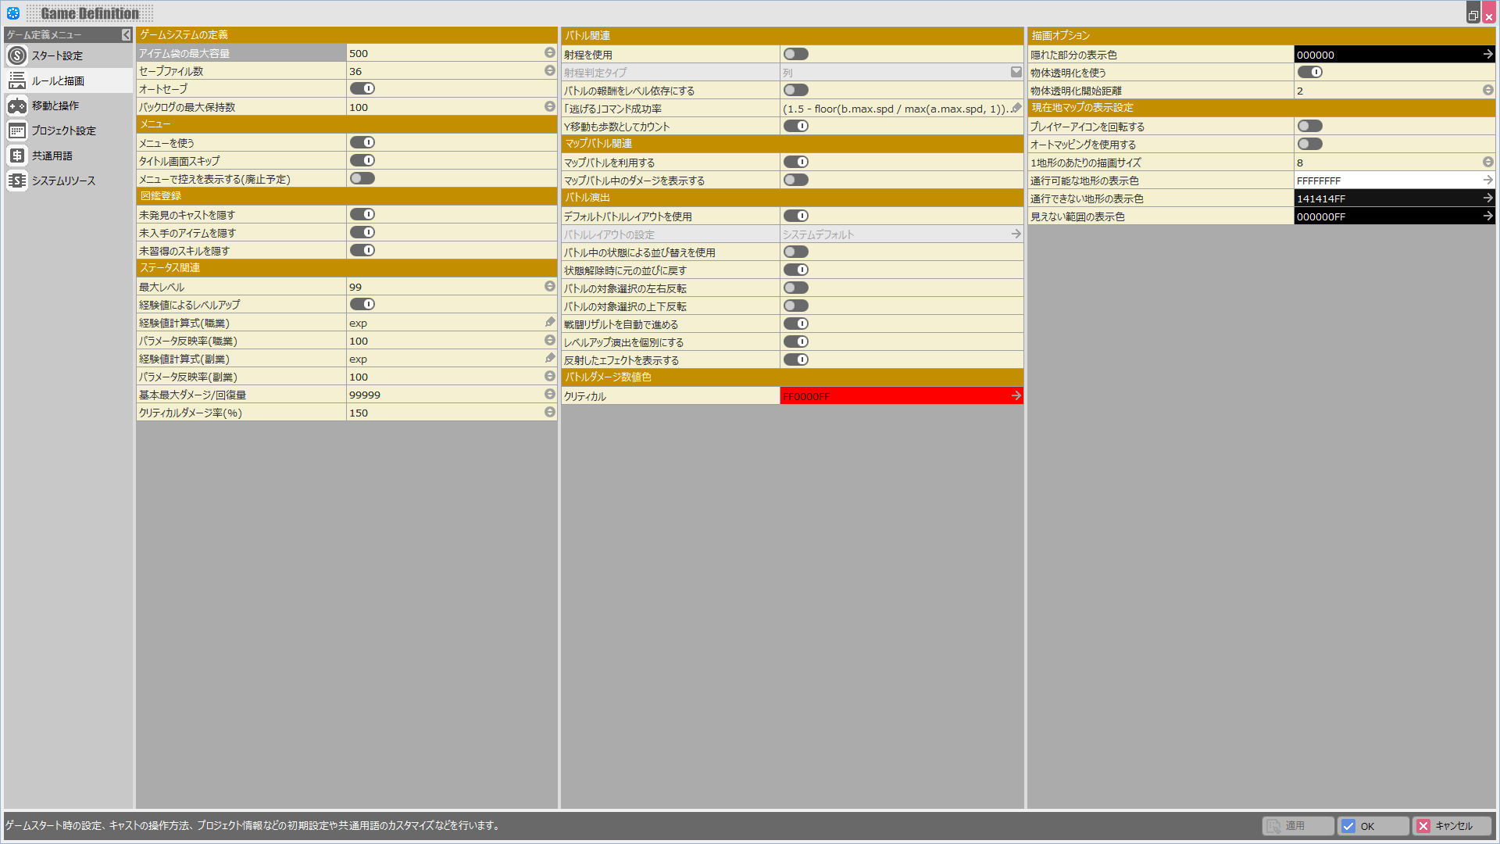Click the stepper for アイテム袋の最大容量

click(550, 53)
